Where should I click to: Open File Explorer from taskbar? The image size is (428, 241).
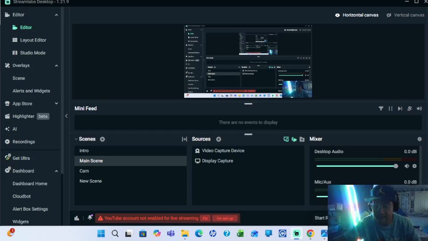point(185,233)
